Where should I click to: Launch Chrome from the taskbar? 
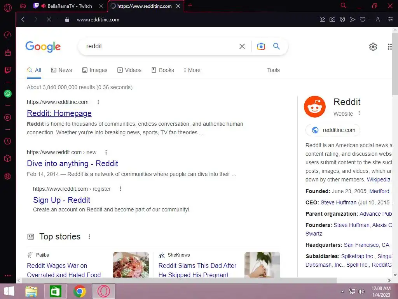tap(79, 291)
